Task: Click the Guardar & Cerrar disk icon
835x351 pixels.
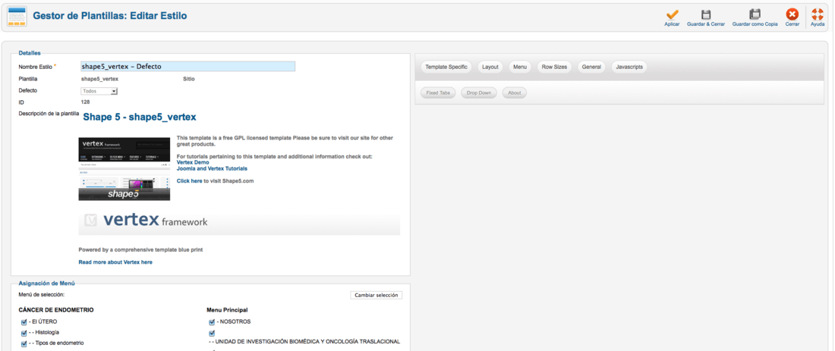Action: tap(706, 14)
